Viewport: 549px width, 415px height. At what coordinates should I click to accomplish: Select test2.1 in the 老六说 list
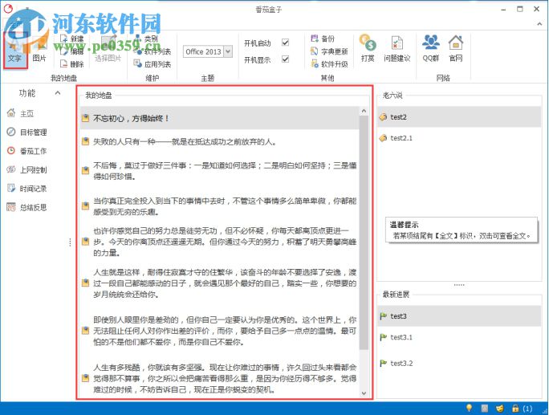coord(459,138)
